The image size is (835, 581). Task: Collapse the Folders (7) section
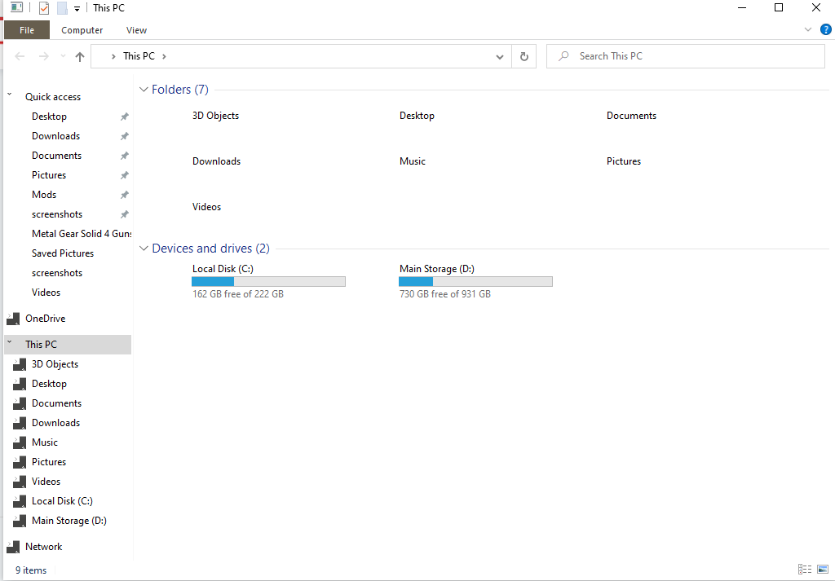coord(144,90)
